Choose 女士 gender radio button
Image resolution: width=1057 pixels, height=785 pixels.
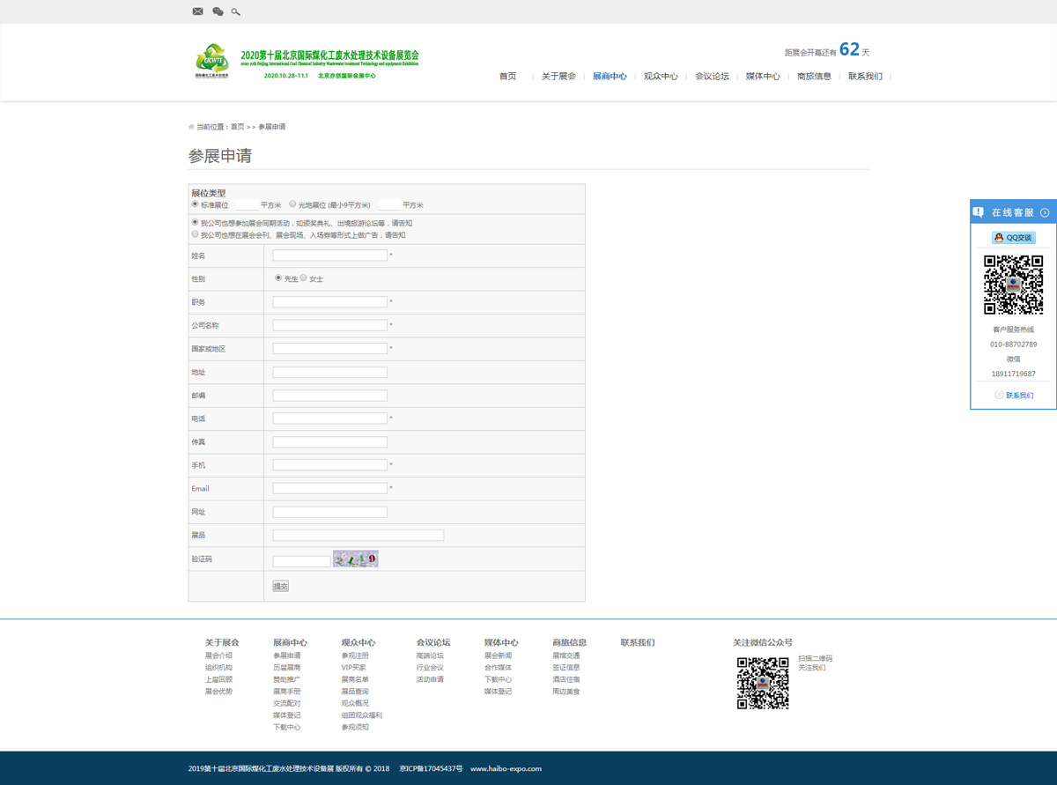[304, 278]
